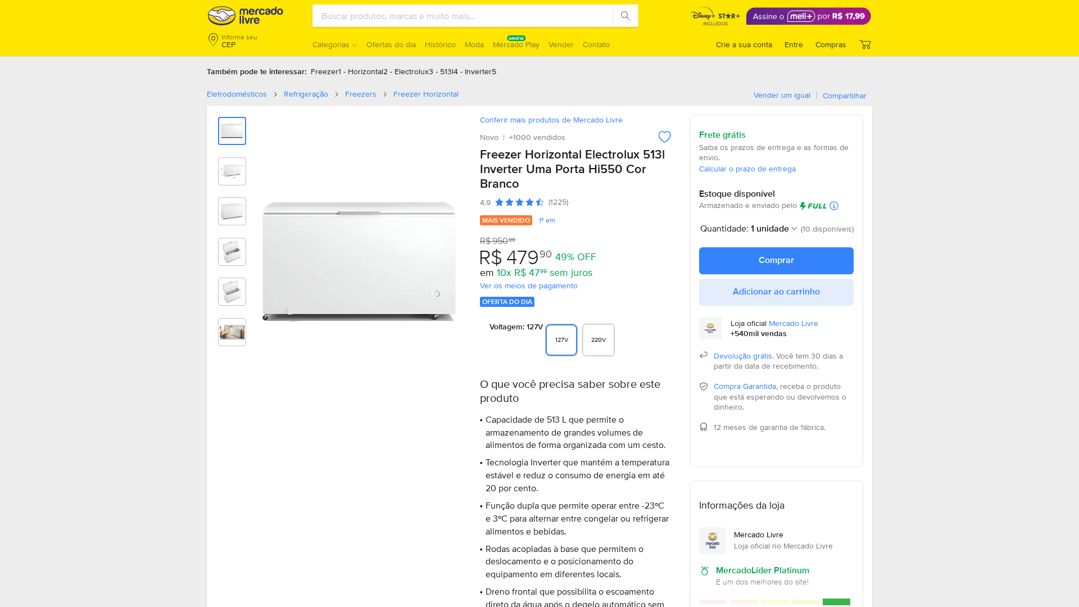Open Ver os meios de pagamento link
The width and height of the screenshot is (1079, 607).
tap(529, 286)
